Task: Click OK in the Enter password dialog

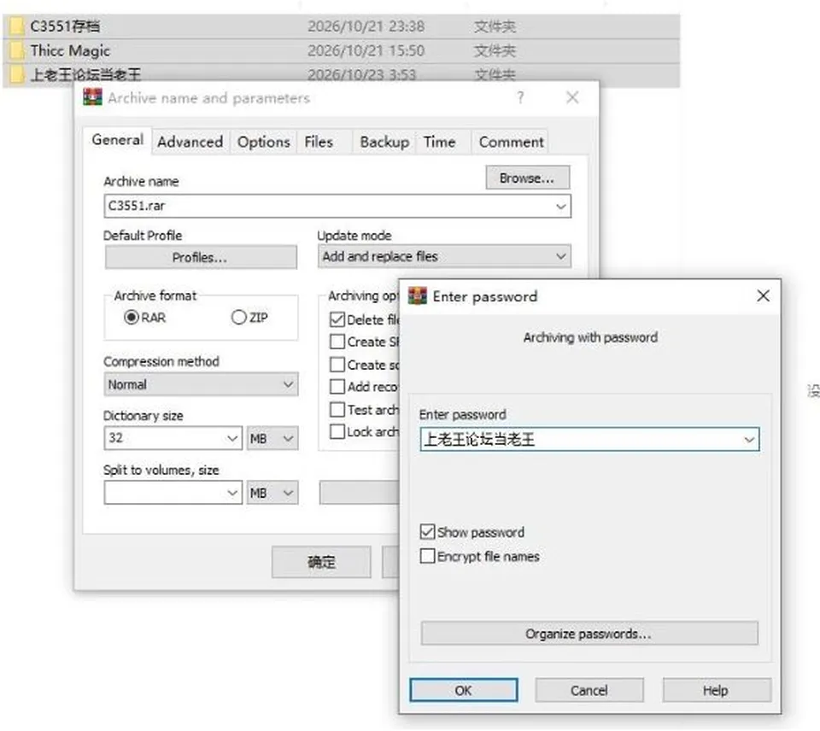Action: click(x=463, y=690)
